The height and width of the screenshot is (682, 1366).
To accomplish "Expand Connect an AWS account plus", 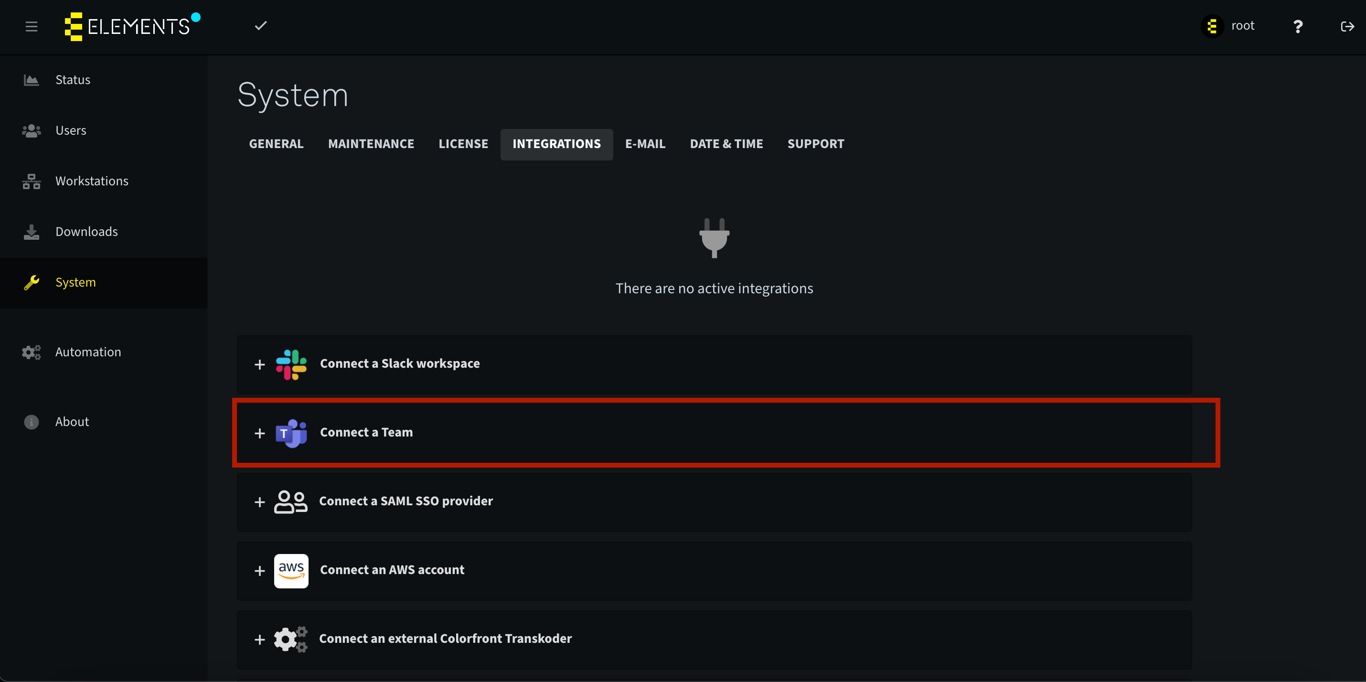I will pos(260,571).
